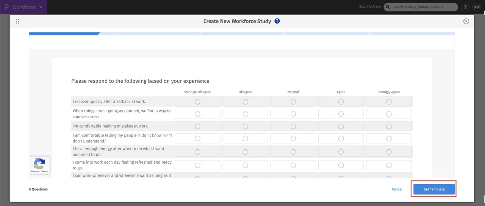Viewport: 485px width, 206px height.
Task: Click the Neutral column header
Action: click(293, 92)
